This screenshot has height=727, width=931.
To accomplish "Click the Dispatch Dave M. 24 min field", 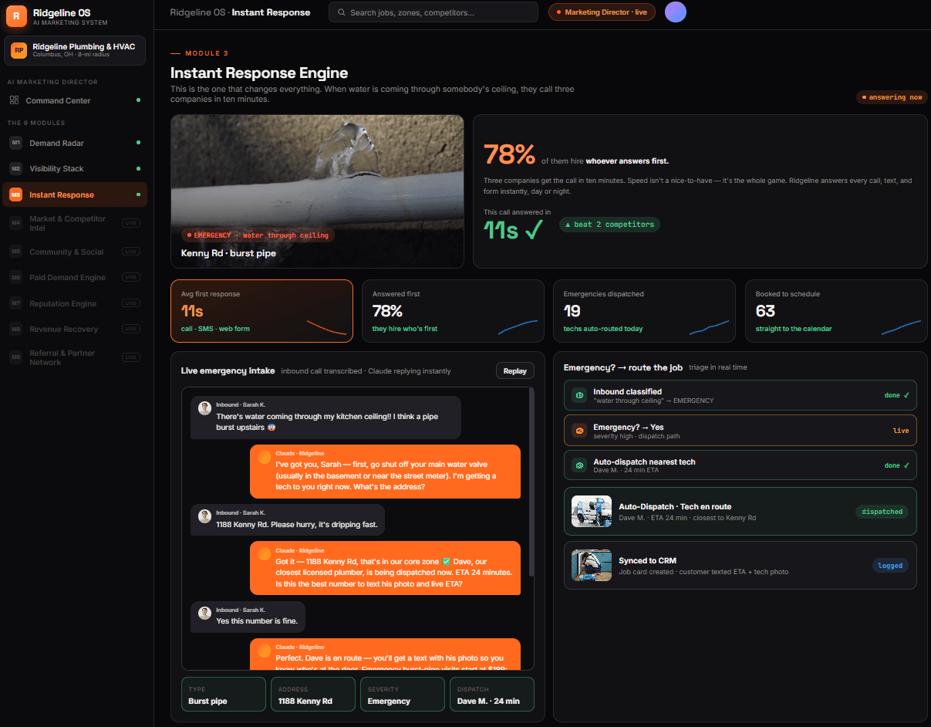I will (492, 694).
